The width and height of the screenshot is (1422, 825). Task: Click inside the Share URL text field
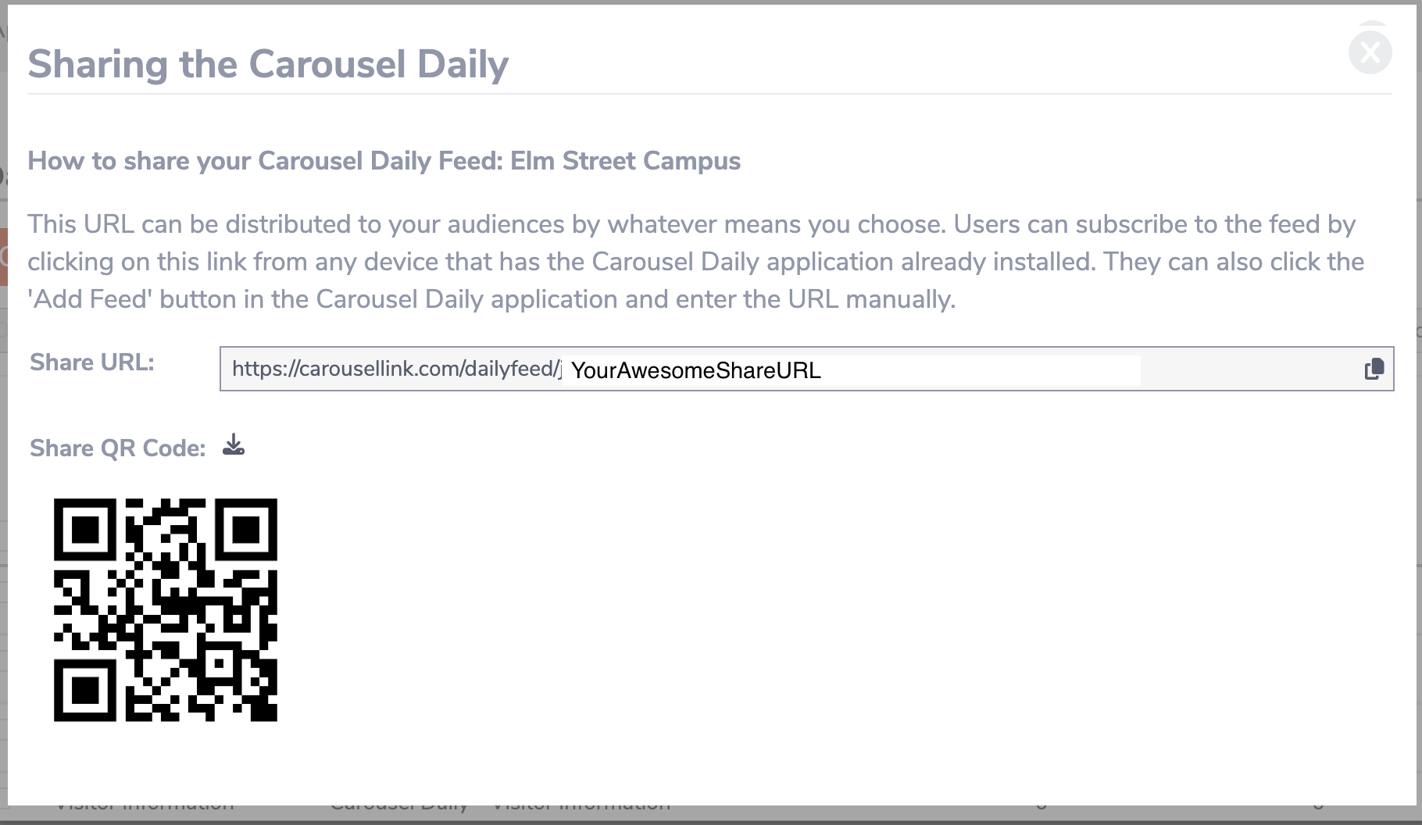click(x=806, y=369)
